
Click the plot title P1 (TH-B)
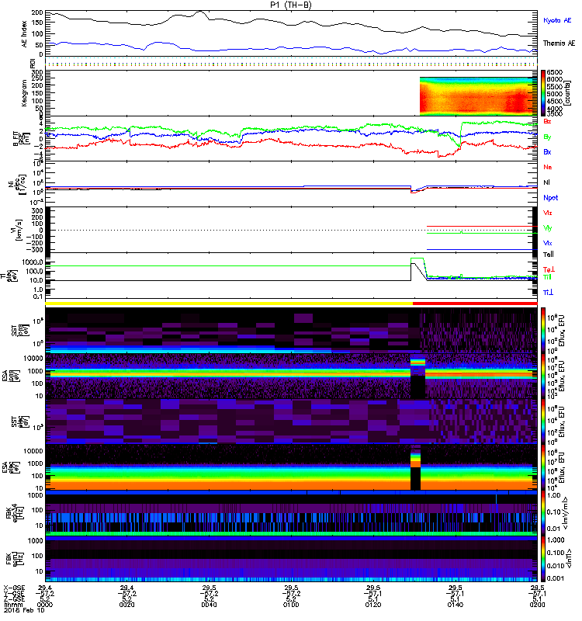pos(290,5)
